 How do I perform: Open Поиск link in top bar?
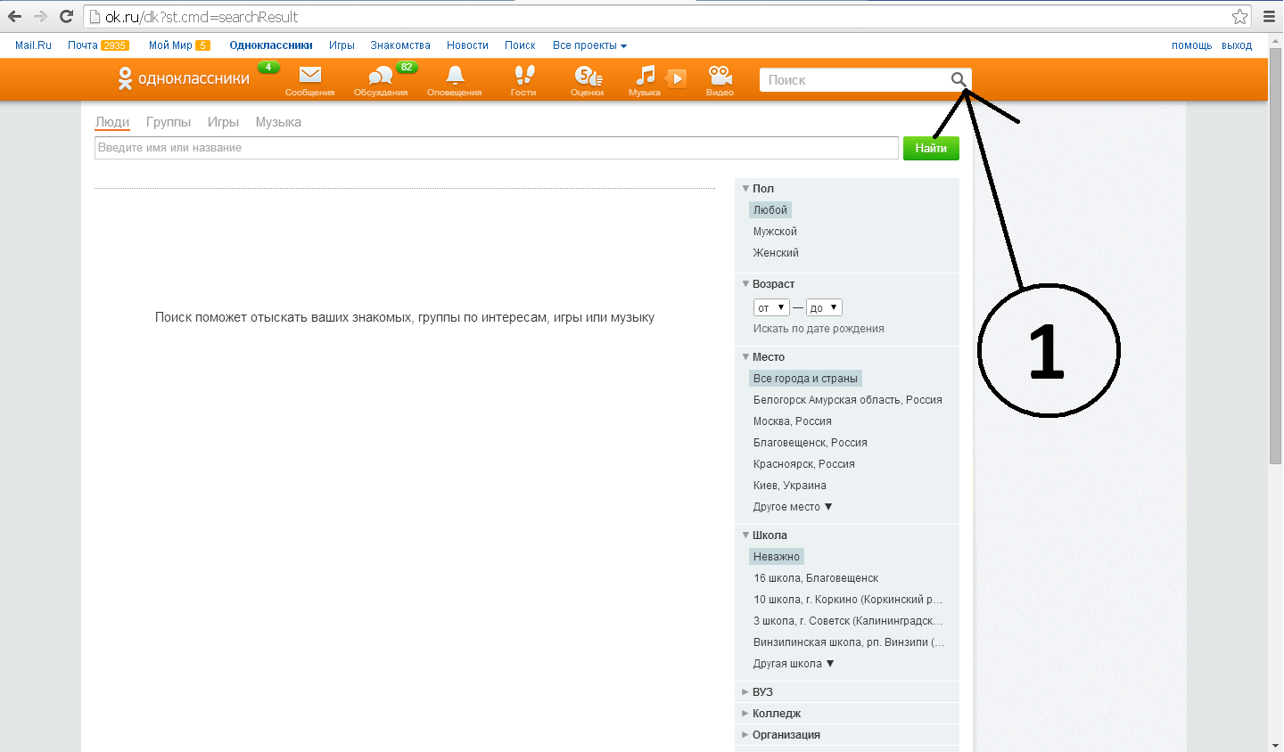click(520, 45)
